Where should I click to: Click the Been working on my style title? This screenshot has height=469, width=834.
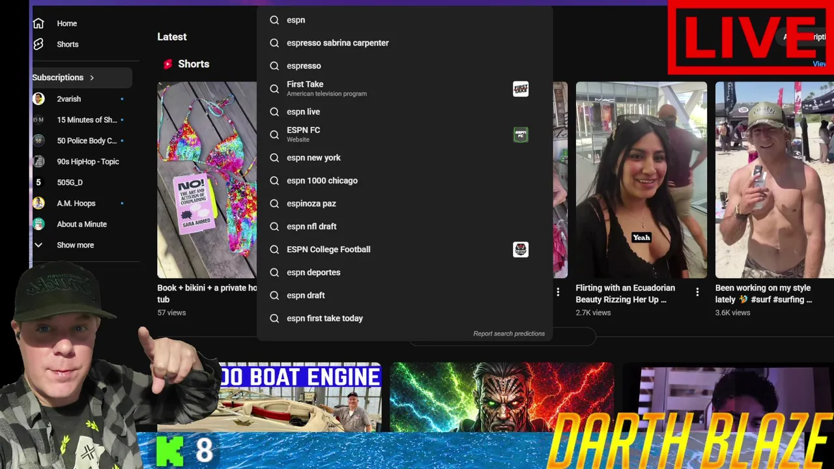(x=764, y=294)
